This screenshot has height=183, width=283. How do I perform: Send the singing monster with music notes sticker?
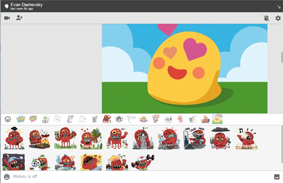pyautogui.click(x=247, y=138)
